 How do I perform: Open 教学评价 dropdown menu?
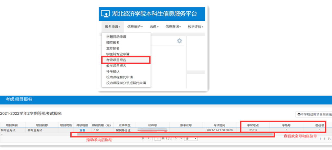195,27
